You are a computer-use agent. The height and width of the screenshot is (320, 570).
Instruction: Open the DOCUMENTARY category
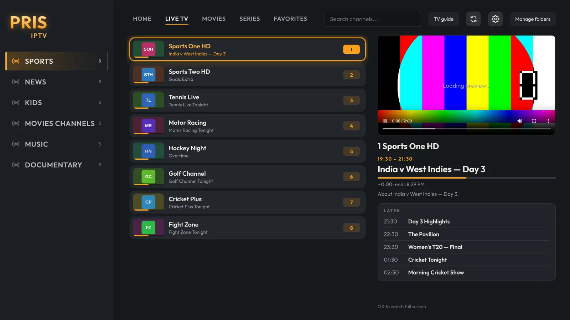[x=56, y=165]
